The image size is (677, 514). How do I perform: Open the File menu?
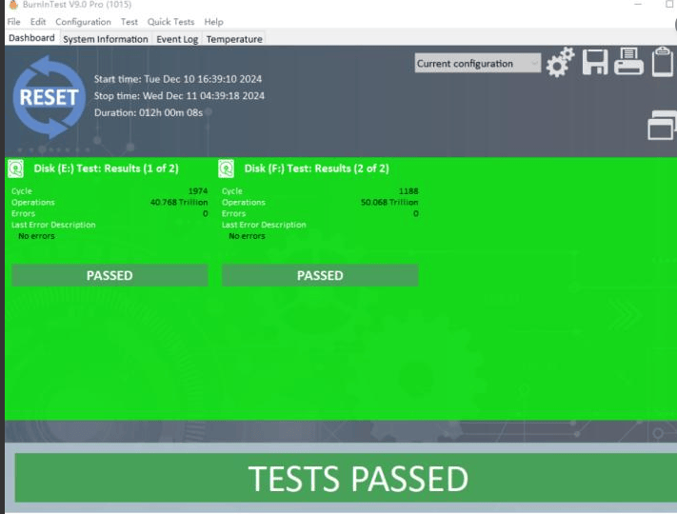click(x=14, y=22)
